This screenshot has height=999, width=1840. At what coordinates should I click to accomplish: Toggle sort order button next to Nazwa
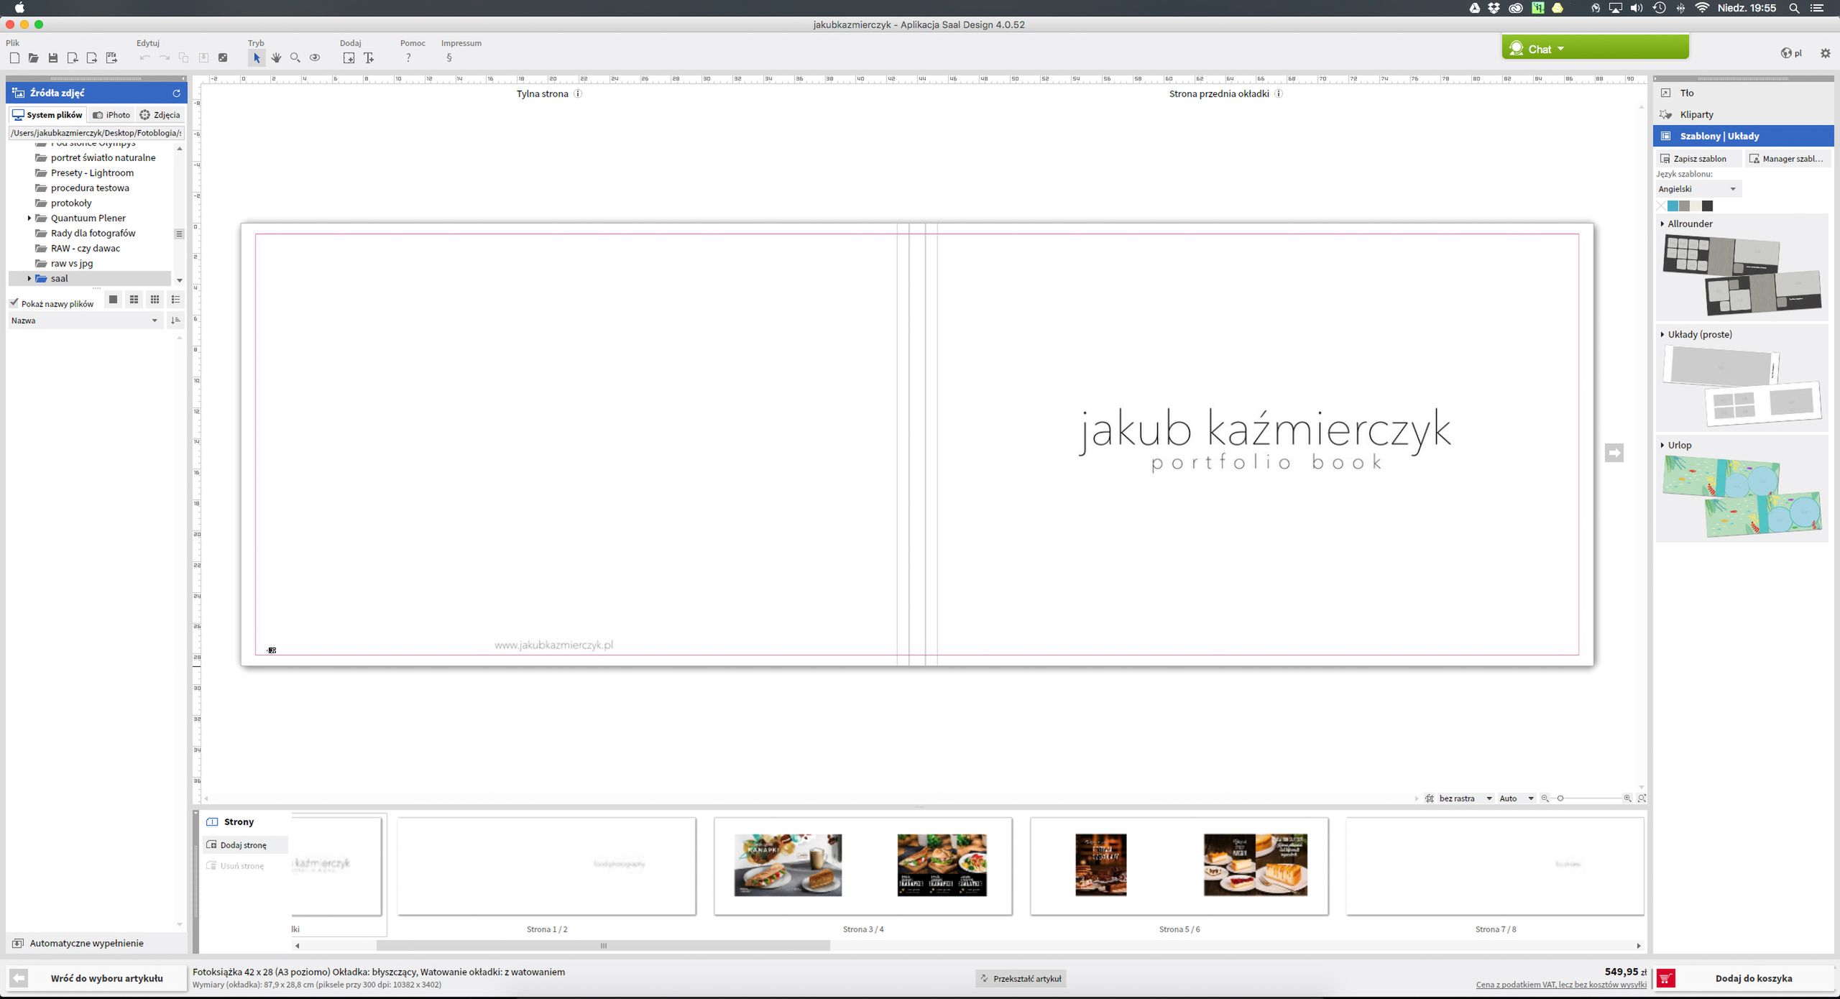pyautogui.click(x=175, y=321)
